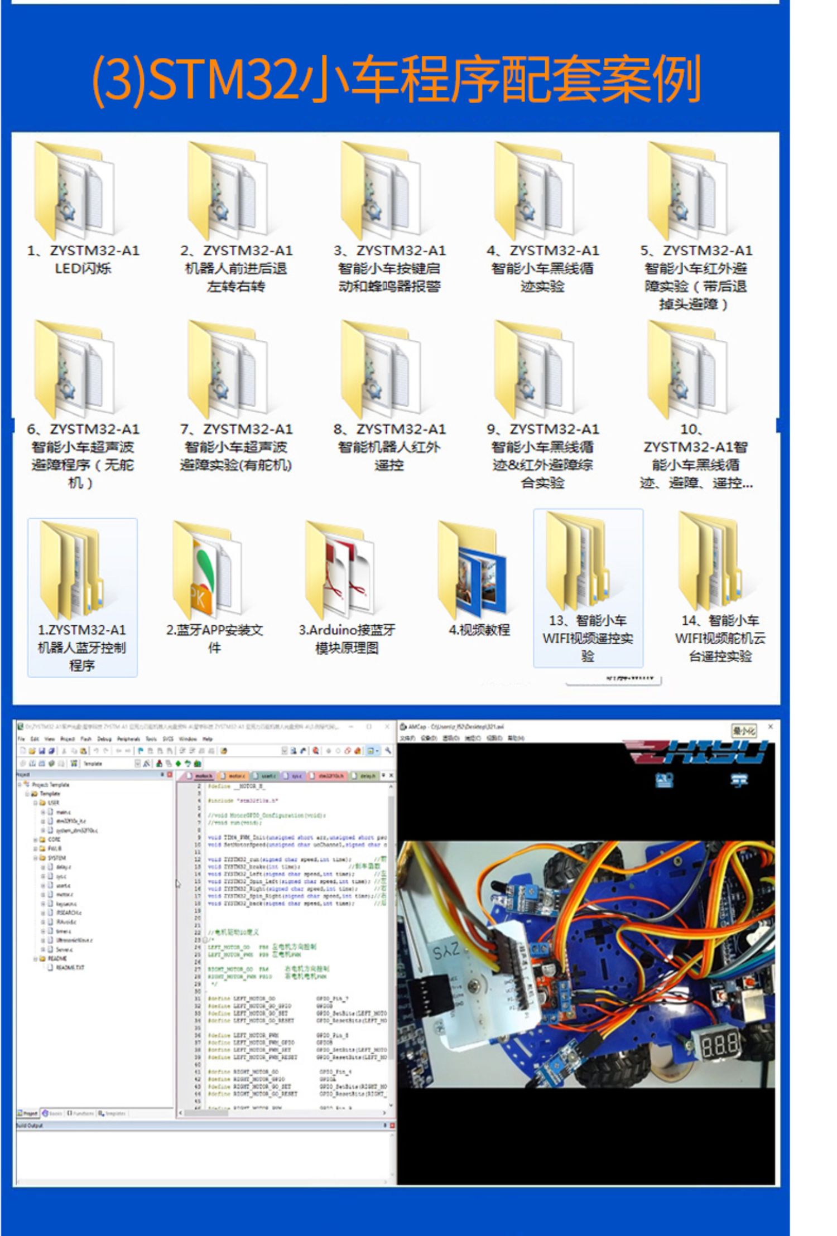The image size is (837, 1236).
Task: Click the code editor horizontal scrollbar
Action: coord(282,1112)
